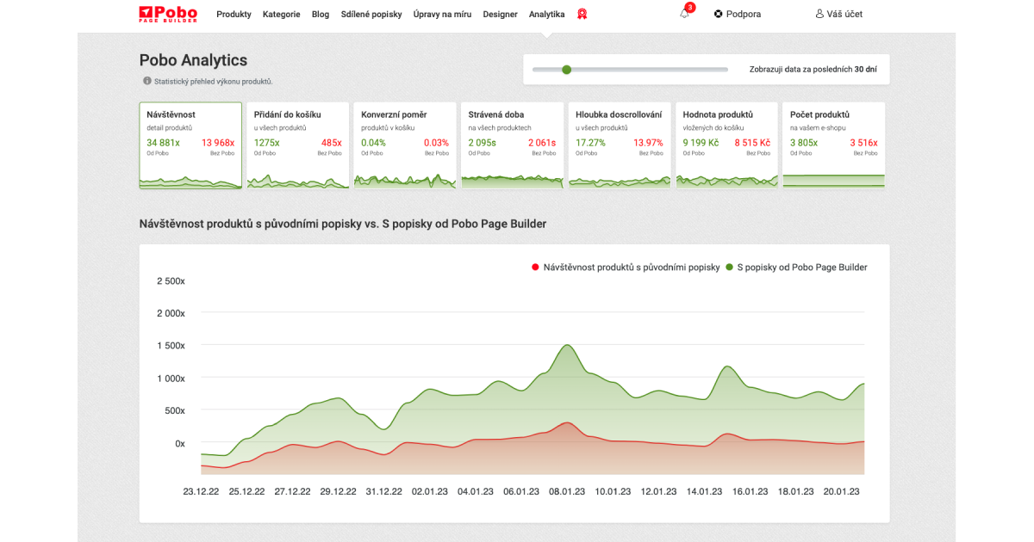Image resolution: width=1034 pixels, height=542 pixels.
Task: Open Podpora support link
Action: [738, 14]
